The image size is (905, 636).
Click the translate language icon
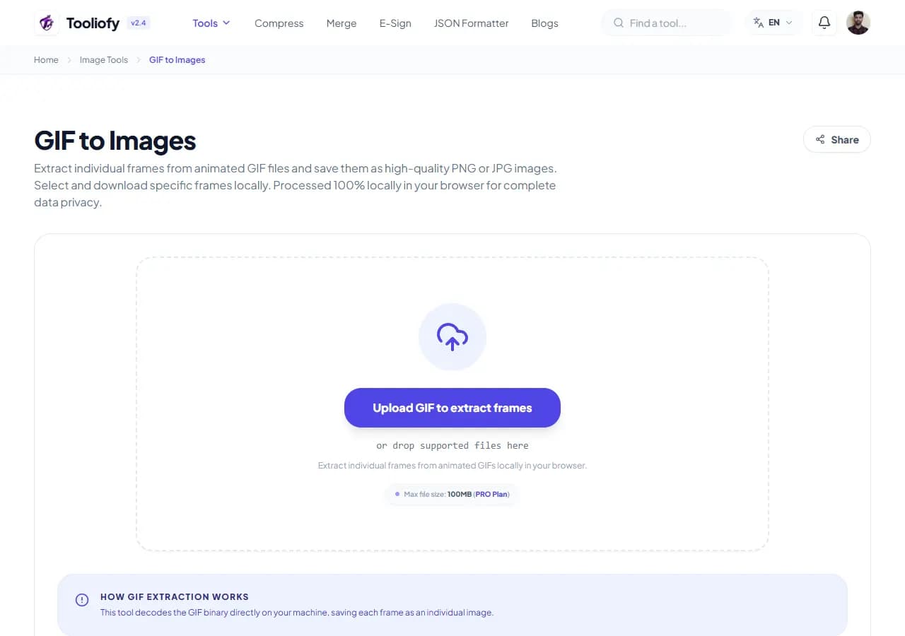(x=759, y=23)
